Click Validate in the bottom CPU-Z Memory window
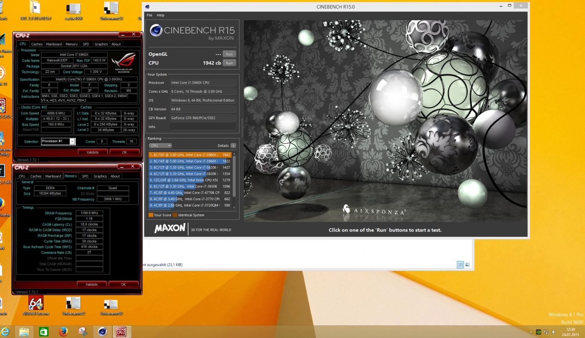 92,284
